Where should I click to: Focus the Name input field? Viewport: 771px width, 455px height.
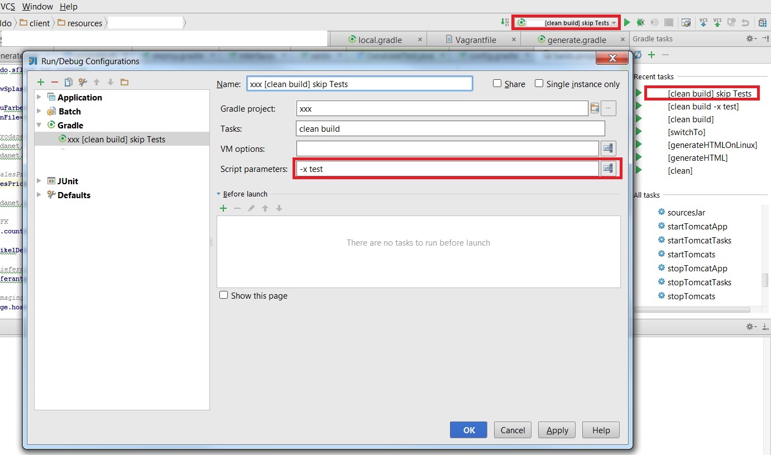pos(360,84)
